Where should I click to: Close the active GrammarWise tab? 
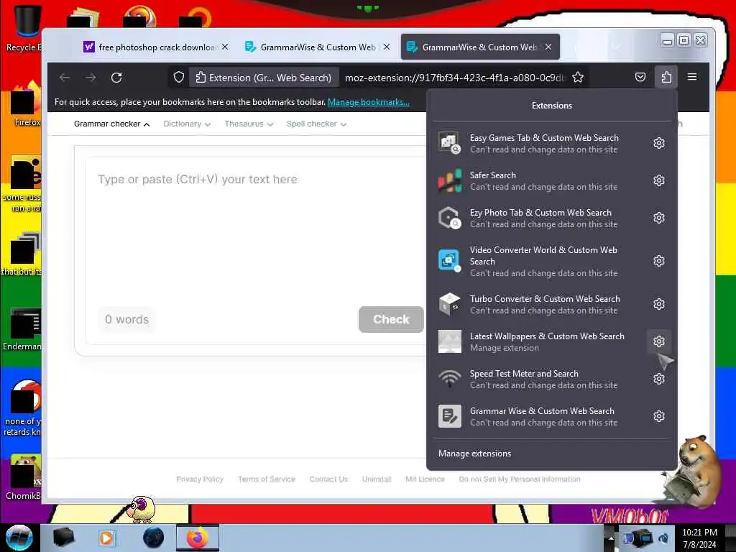coord(548,47)
